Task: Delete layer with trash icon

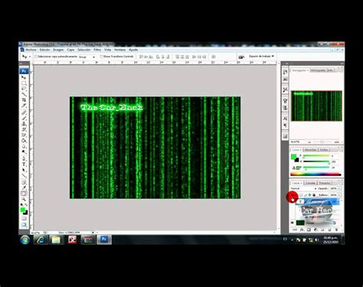Action: 336,230
